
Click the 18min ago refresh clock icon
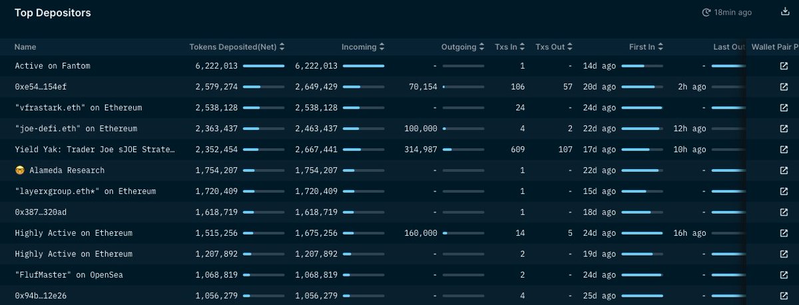coord(707,13)
